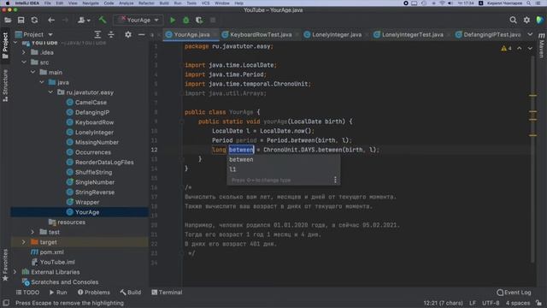Open the VCS menu
Screen dimensions: 547x308
[x=205, y=3]
